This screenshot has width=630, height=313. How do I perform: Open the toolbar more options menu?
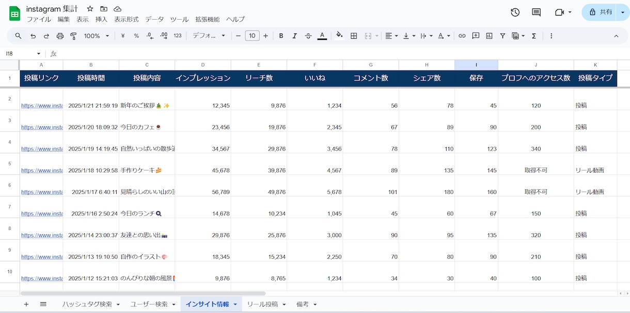click(552, 36)
